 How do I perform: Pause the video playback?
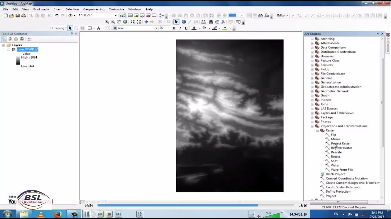(87, 214)
